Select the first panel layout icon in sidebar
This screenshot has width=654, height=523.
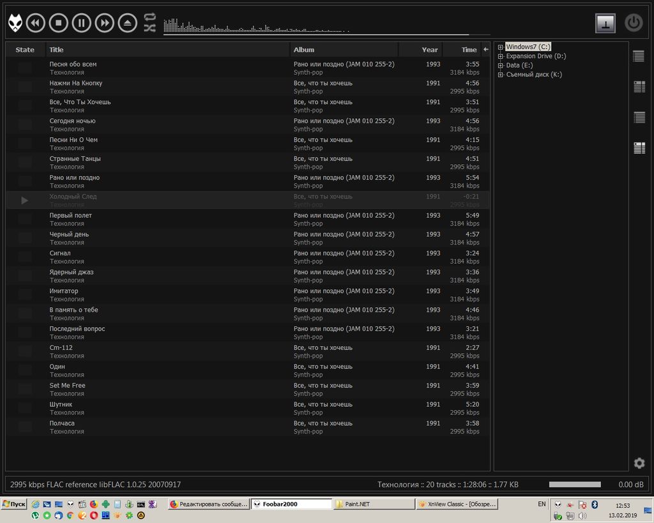pos(639,56)
